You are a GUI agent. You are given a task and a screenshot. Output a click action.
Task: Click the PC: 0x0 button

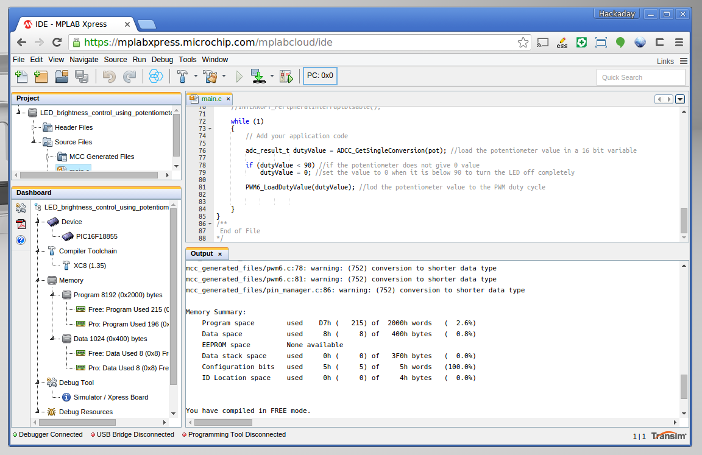click(320, 76)
